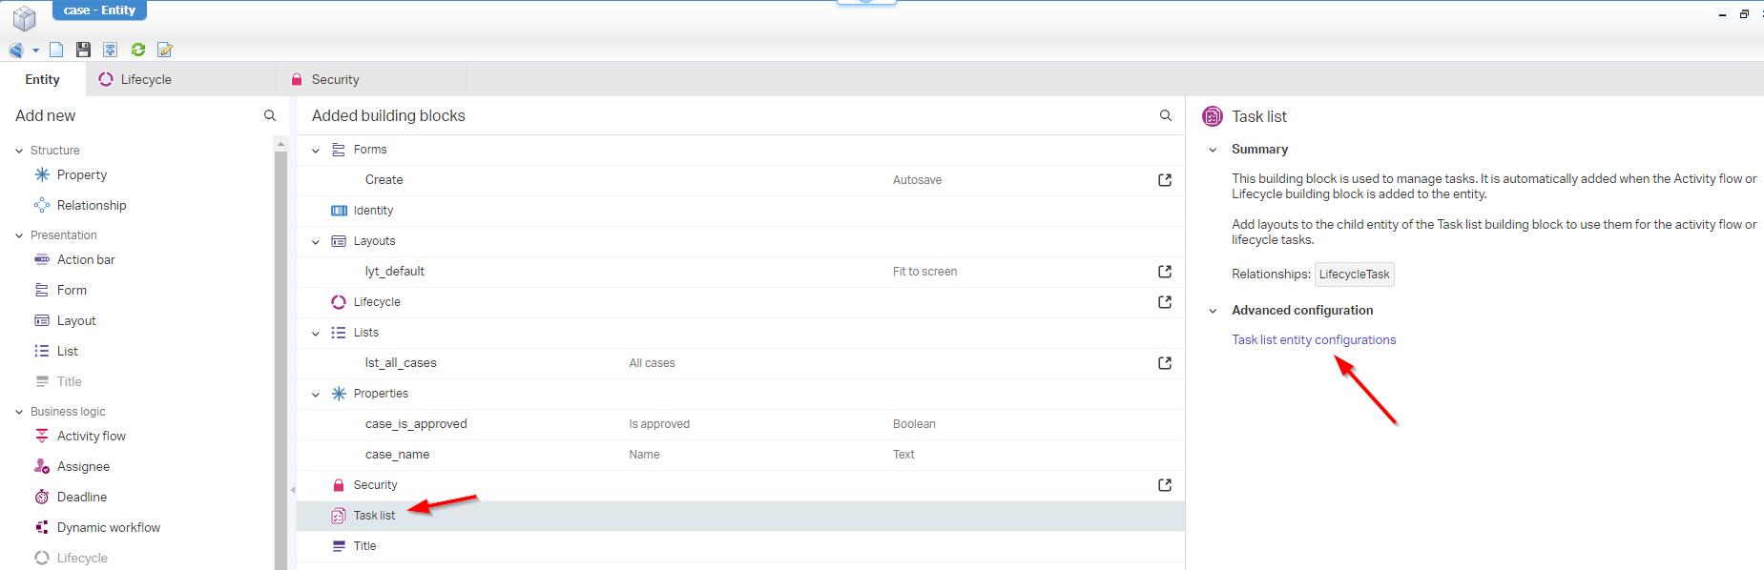Switch to the Lifecycle tab
Viewport: 1764px width, 570px height.
(135, 80)
